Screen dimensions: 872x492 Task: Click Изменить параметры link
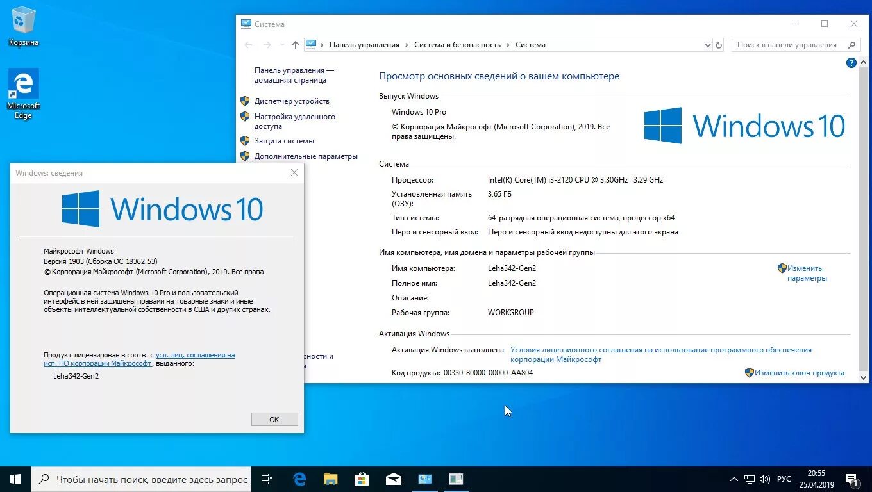807,273
